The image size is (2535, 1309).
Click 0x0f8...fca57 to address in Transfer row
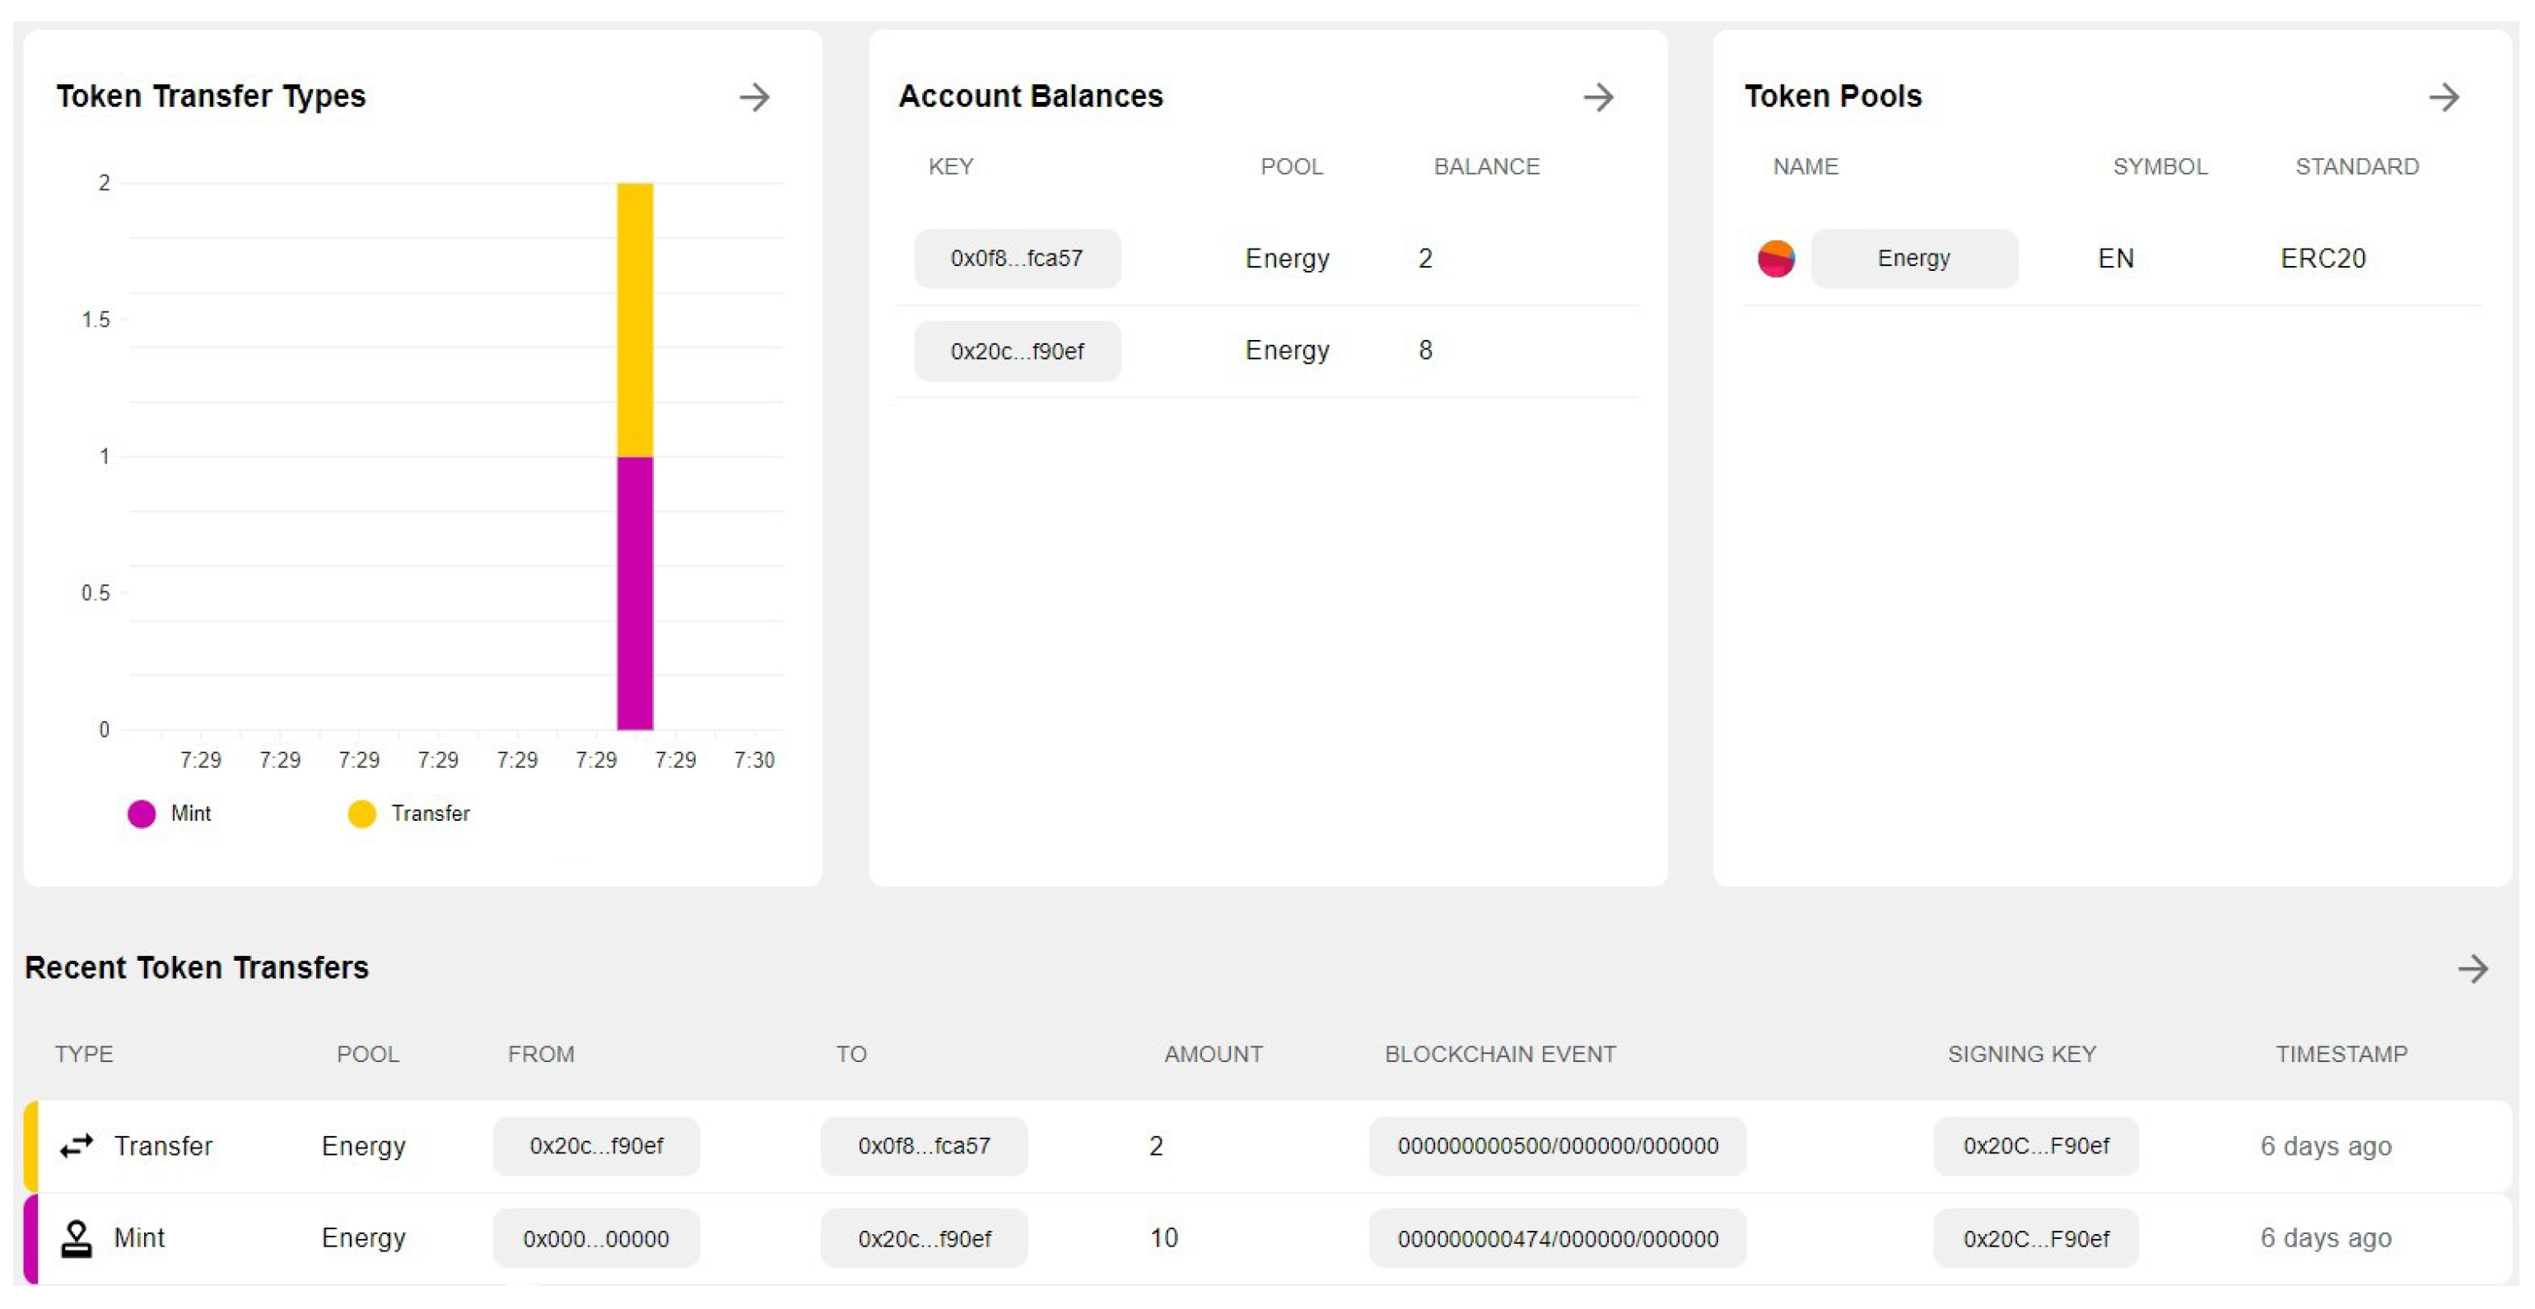[x=923, y=1146]
